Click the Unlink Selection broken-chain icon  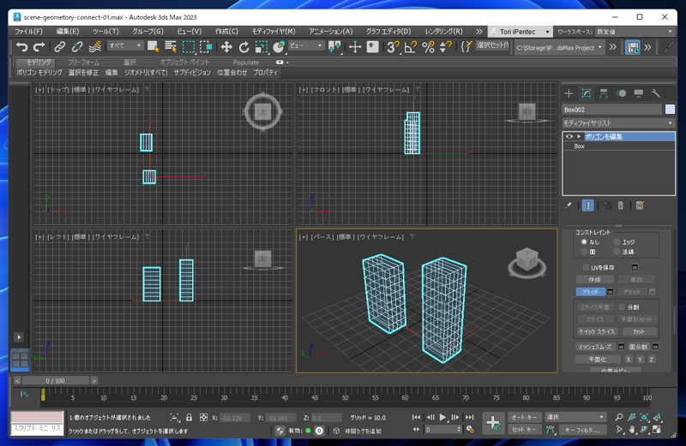77,46
